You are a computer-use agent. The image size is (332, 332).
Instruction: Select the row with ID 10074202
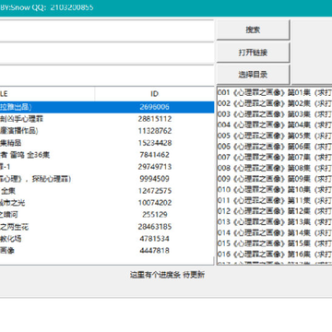[x=107, y=203]
